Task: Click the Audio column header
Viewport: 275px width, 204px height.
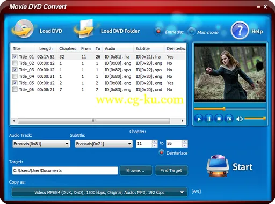Action: tap(110, 49)
